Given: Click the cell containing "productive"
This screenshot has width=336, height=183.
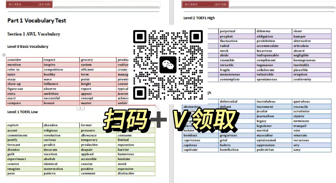Looking at the screenshot, I should click(98, 145).
